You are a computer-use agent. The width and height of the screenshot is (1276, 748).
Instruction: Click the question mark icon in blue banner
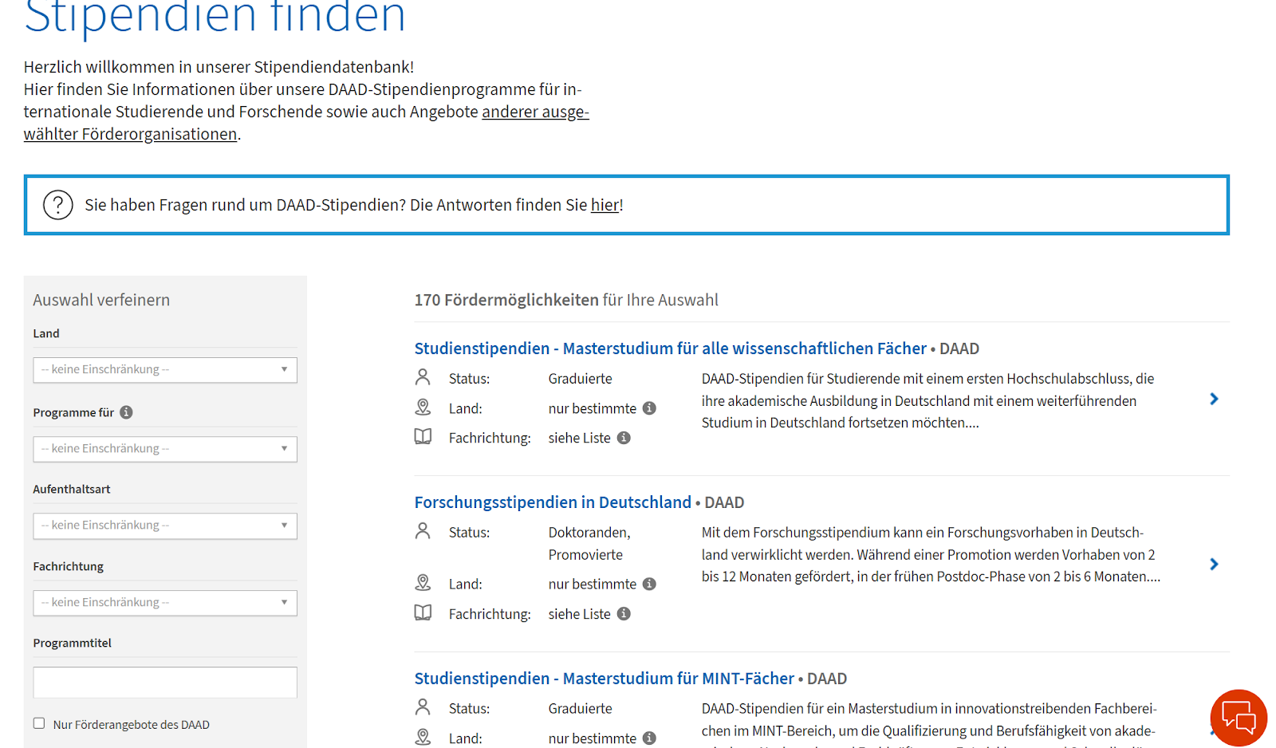(x=58, y=205)
